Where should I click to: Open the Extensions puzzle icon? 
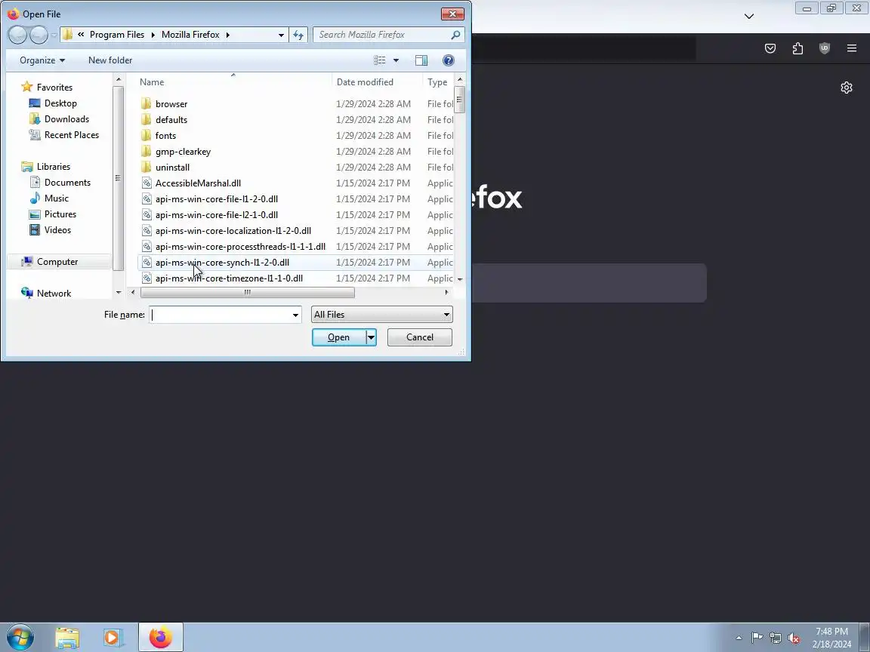[x=797, y=48]
